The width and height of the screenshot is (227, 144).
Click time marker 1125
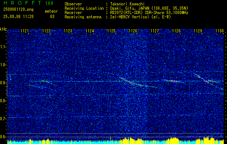[111, 31]
